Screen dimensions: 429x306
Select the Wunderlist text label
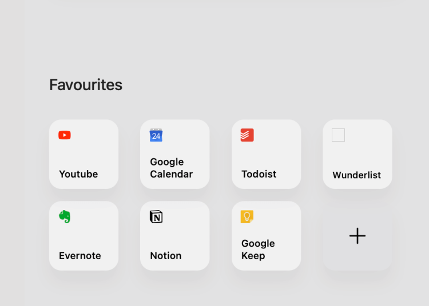(x=357, y=175)
